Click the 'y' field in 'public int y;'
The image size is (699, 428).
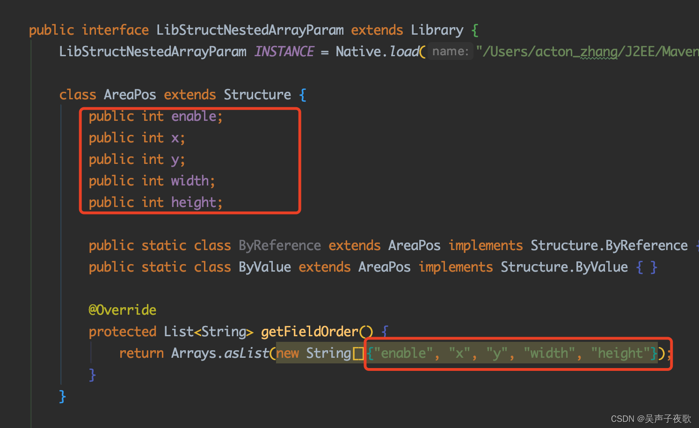(x=175, y=160)
